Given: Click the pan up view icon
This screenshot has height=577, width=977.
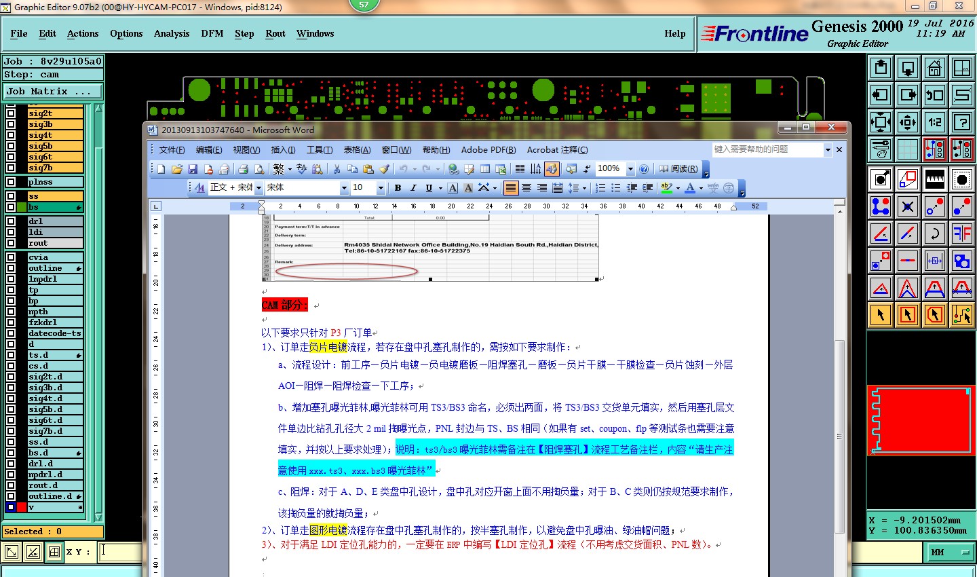Looking at the screenshot, I should tap(881, 69).
